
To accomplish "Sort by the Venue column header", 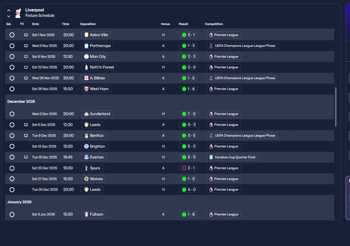I will 165,24.
